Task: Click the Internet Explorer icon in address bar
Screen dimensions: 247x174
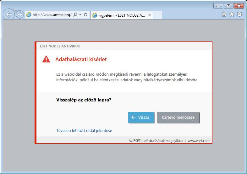Action: (x=29, y=14)
